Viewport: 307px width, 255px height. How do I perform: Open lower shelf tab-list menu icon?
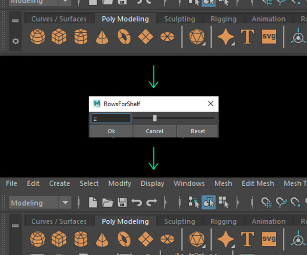coord(15,226)
